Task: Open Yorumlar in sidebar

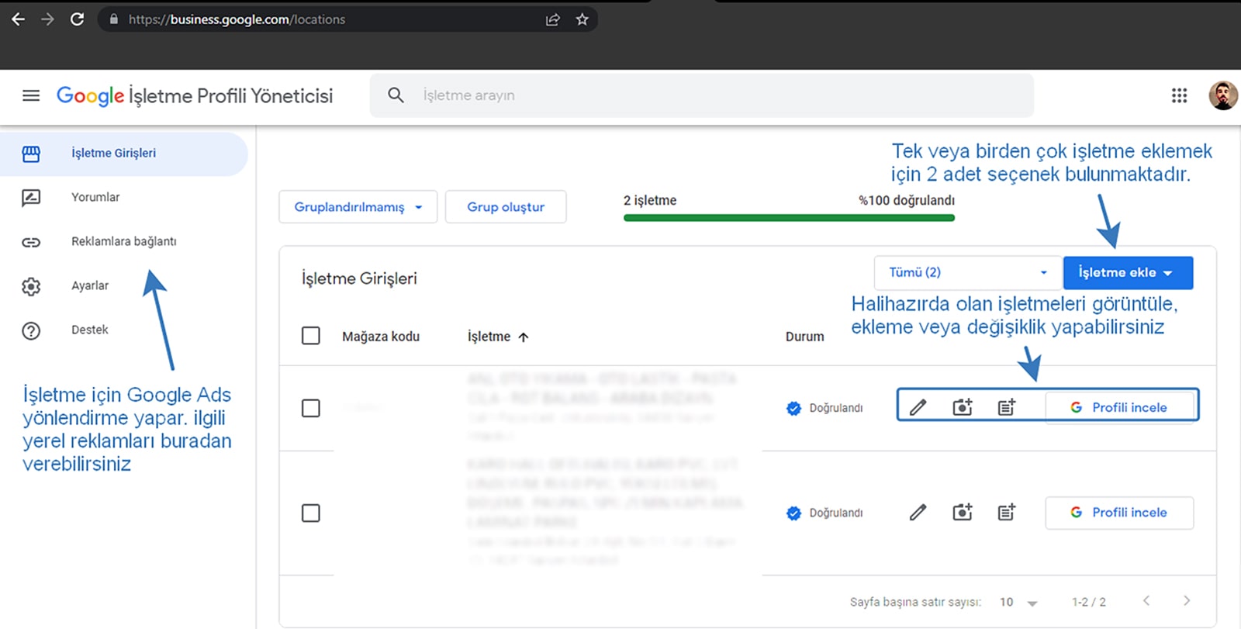Action: click(x=95, y=197)
